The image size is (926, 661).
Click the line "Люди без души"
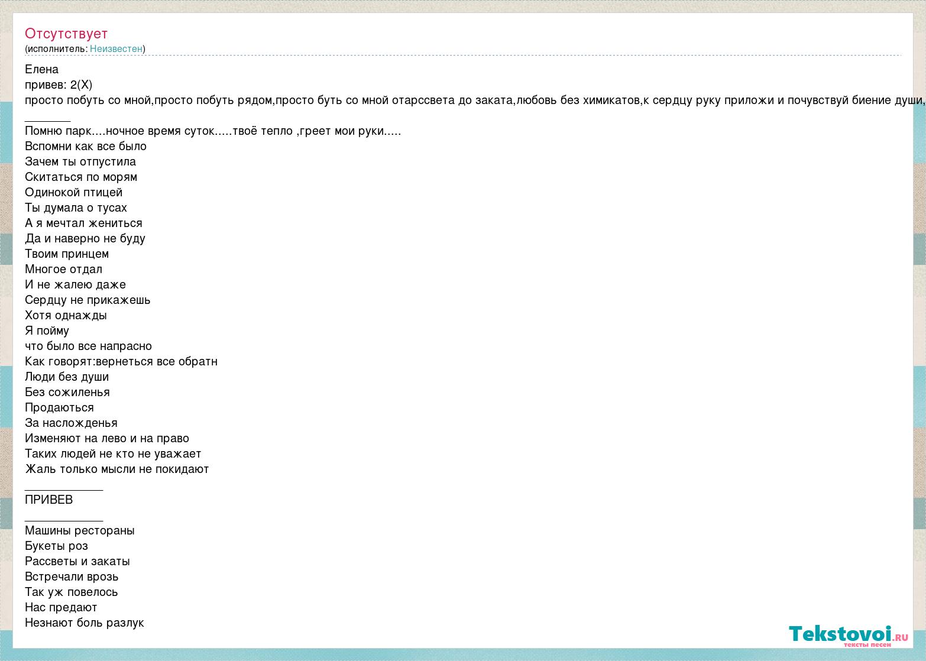[x=67, y=377]
